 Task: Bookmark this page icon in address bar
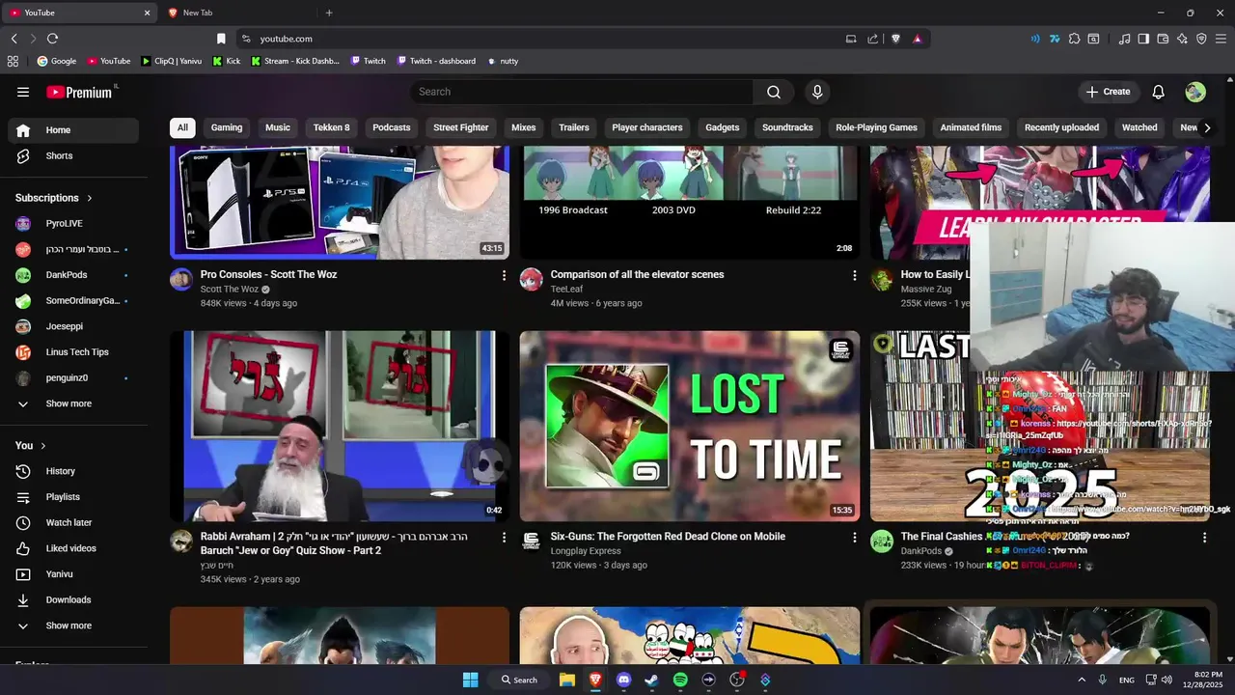(221, 39)
